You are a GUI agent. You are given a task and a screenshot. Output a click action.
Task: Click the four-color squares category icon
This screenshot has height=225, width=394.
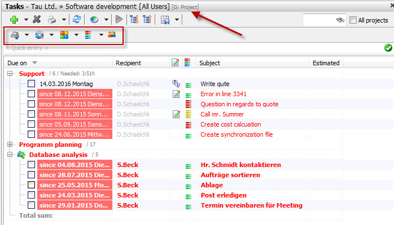click(x=64, y=35)
